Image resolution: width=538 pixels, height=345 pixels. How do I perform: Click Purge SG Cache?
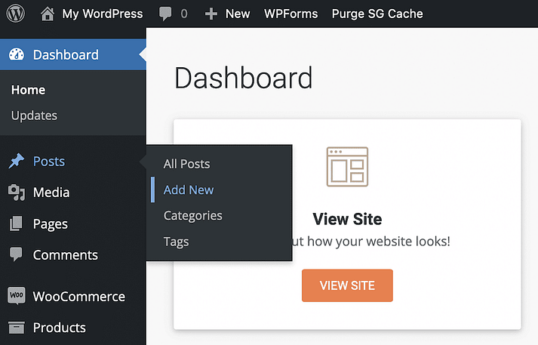(x=377, y=14)
